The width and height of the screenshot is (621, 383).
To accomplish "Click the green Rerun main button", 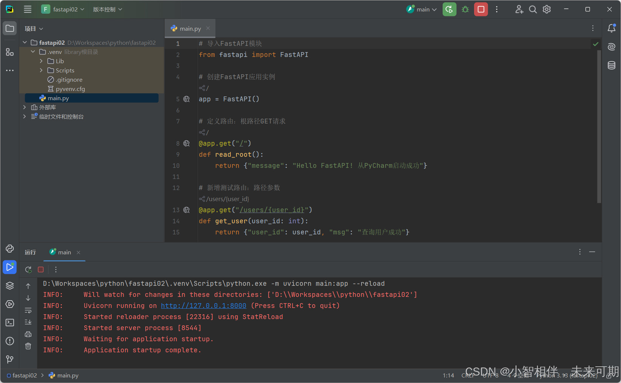I will point(449,9).
